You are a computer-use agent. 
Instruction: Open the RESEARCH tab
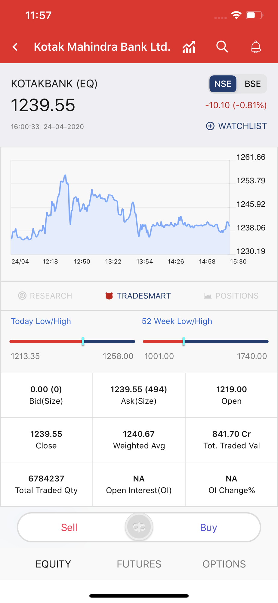tap(45, 296)
